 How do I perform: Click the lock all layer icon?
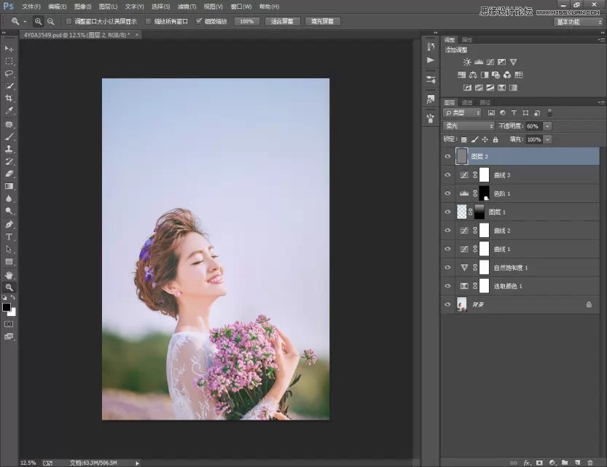click(496, 139)
